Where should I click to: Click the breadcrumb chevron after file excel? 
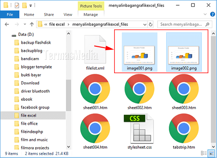point(69,25)
